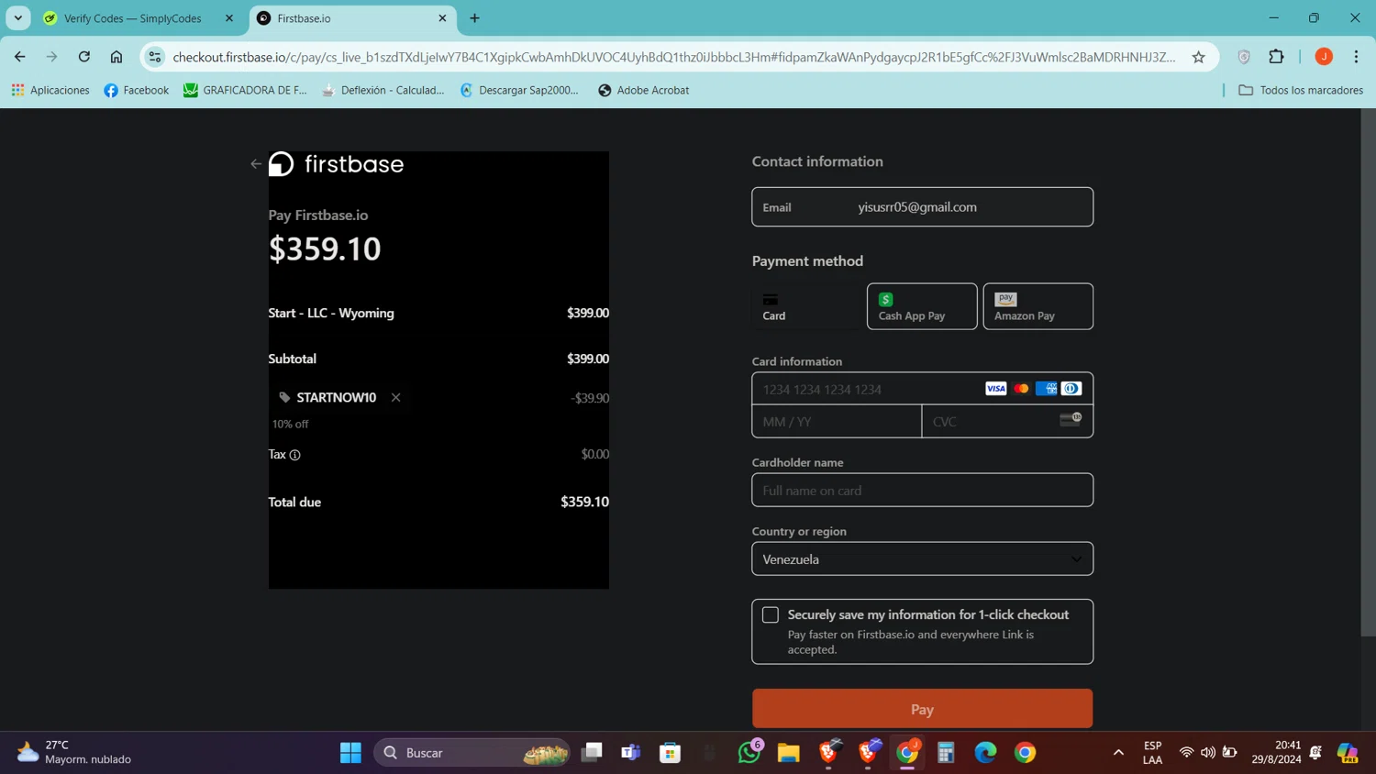Click the Email field

[922, 207]
